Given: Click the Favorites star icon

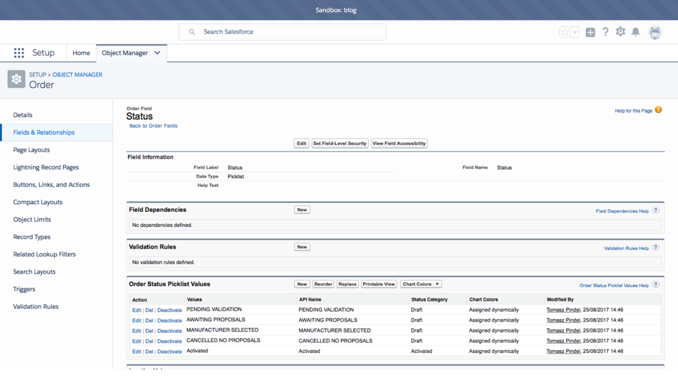Looking at the screenshot, I should 565,33.
